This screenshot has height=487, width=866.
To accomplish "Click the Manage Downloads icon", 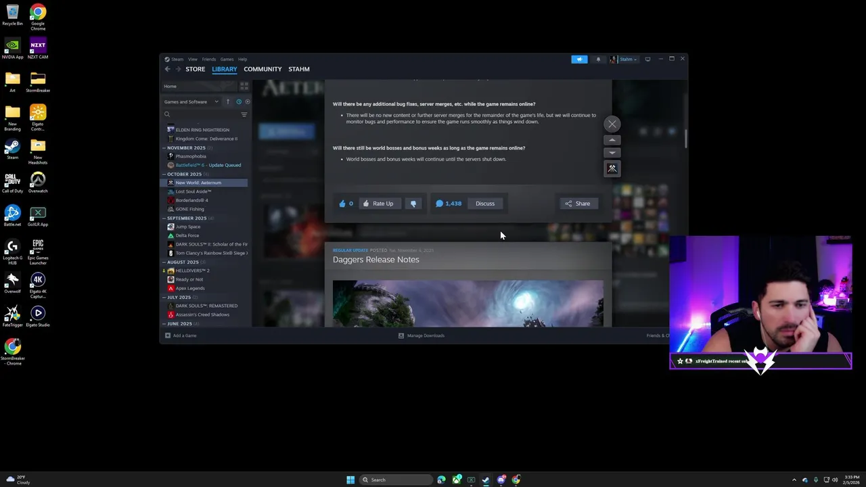I will coord(401,335).
